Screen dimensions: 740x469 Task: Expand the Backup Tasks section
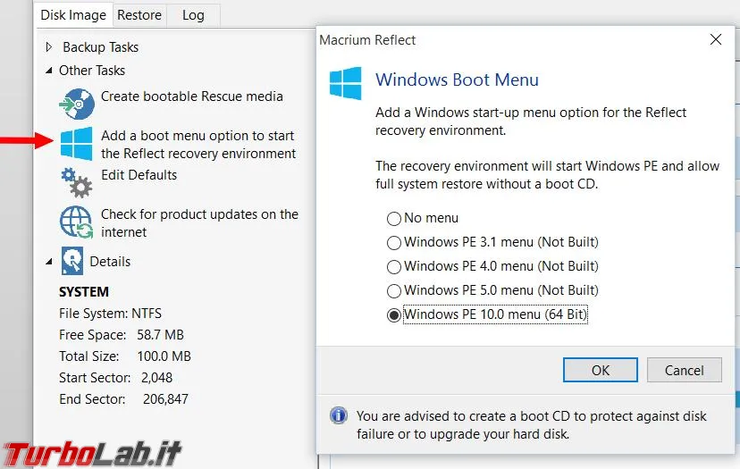49,47
